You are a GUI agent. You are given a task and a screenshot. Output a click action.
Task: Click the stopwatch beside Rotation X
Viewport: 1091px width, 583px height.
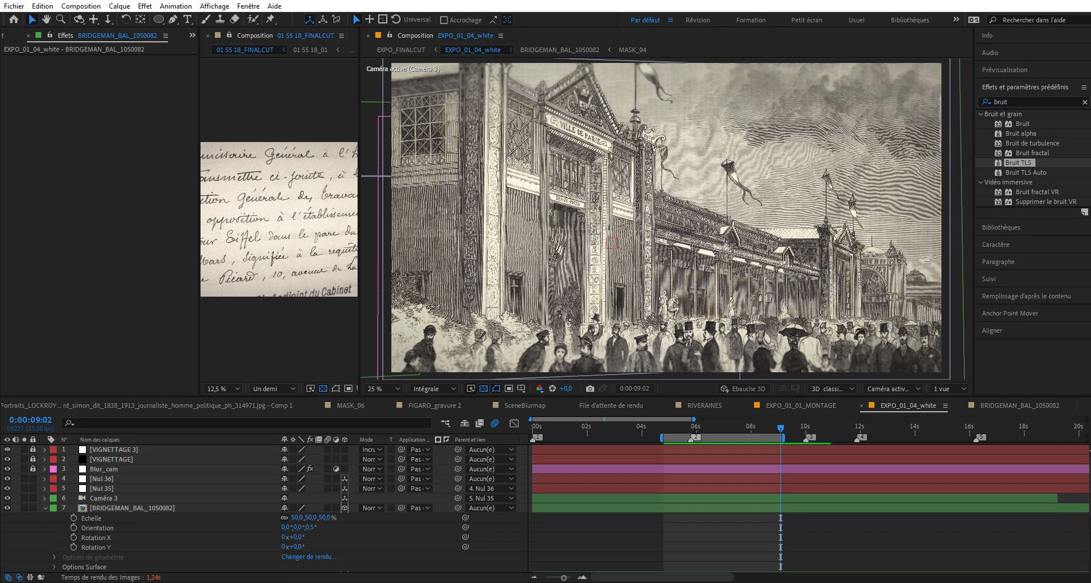pos(73,537)
